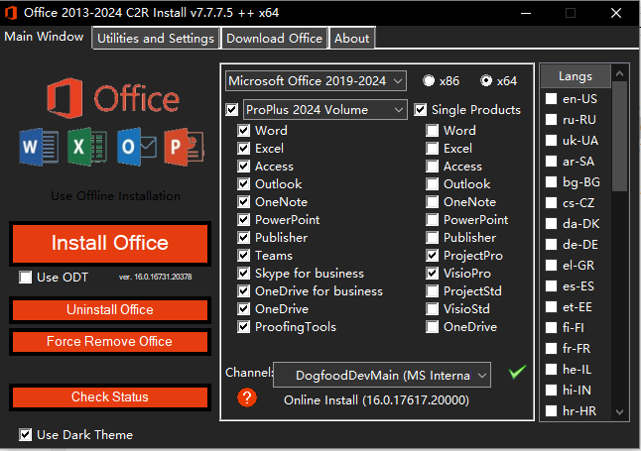Screen dimensions: 641x451
Task: Check the es-ES language option
Action: (551, 285)
